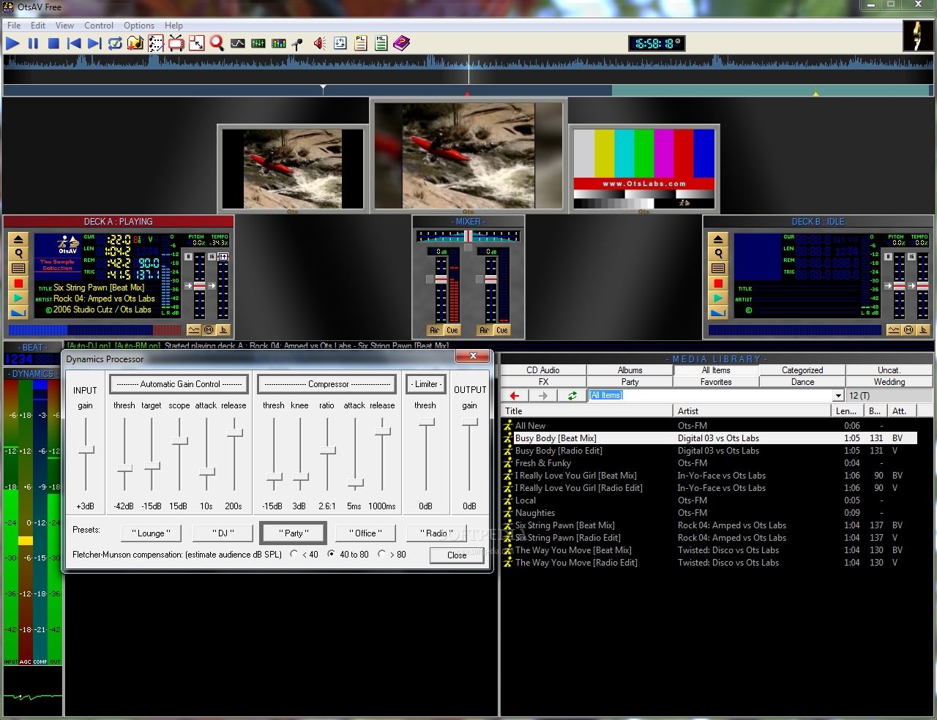
Task: Select the '< 40' dB SPL radio option
Action: click(x=294, y=555)
